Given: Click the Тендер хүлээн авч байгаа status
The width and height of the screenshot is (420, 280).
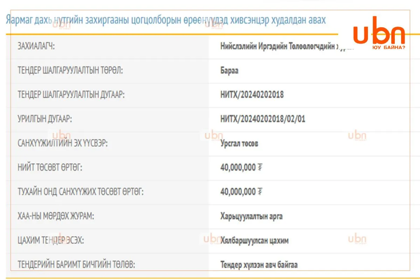Looking at the screenshot, I should pyautogui.click(x=259, y=265).
